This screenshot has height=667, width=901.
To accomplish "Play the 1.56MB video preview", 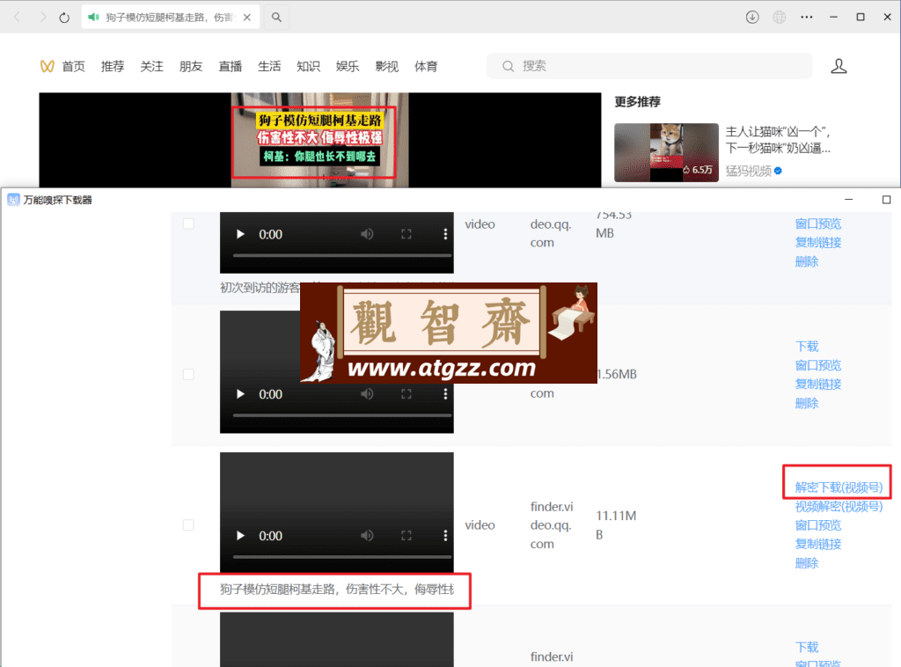I will pyautogui.click(x=240, y=394).
